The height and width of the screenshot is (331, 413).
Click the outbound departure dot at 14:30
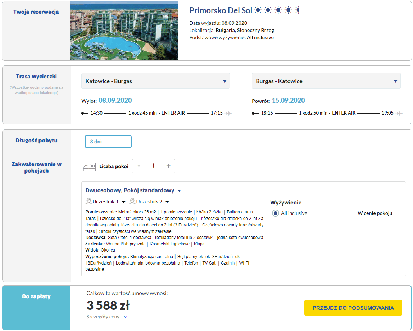point(83,114)
